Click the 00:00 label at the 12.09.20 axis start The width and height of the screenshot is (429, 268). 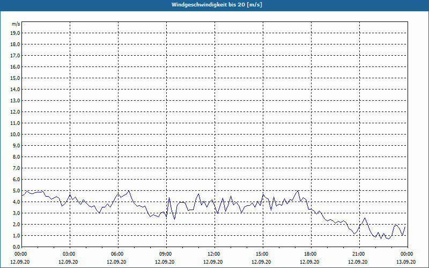coord(20,254)
